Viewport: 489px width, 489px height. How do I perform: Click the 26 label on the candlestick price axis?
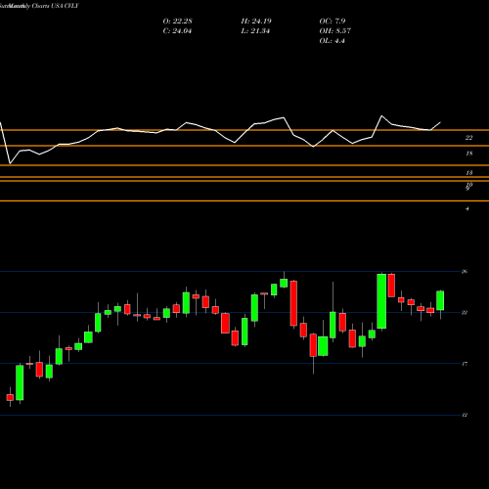click(465, 272)
